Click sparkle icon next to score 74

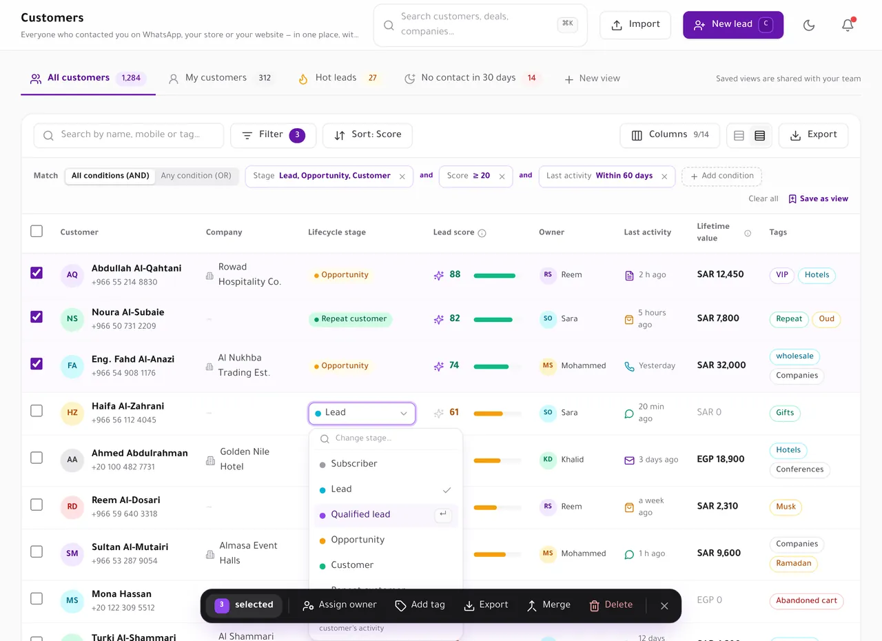tap(438, 366)
